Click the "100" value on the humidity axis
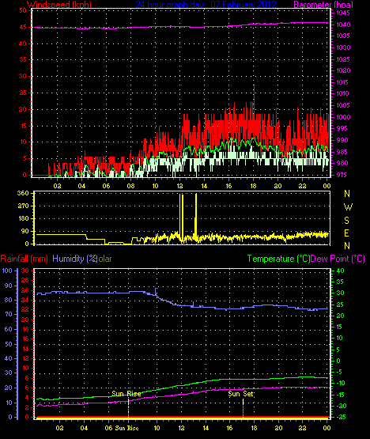The width and height of the screenshot is (370, 439). [x=7, y=271]
